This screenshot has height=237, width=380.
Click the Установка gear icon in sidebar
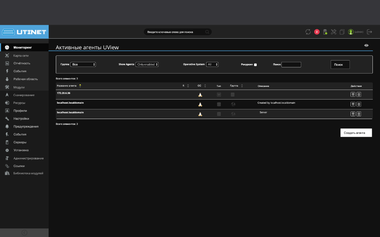[x=7, y=150]
